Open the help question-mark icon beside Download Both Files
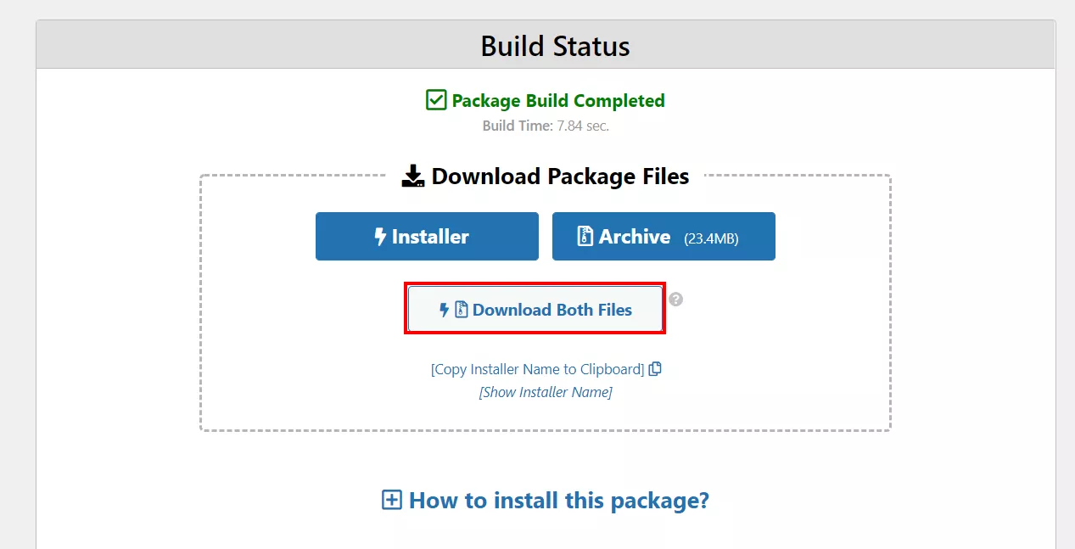Screen dimensions: 1075x549 pyautogui.click(x=675, y=300)
